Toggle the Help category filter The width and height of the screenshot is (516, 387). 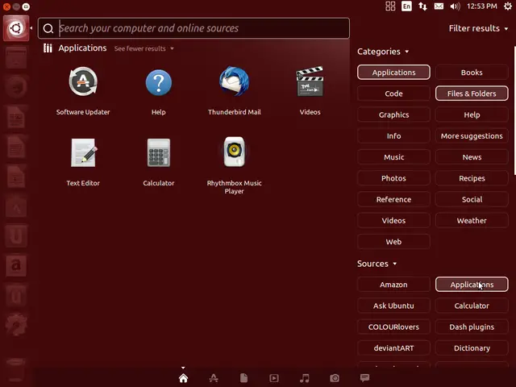(472, 114)
